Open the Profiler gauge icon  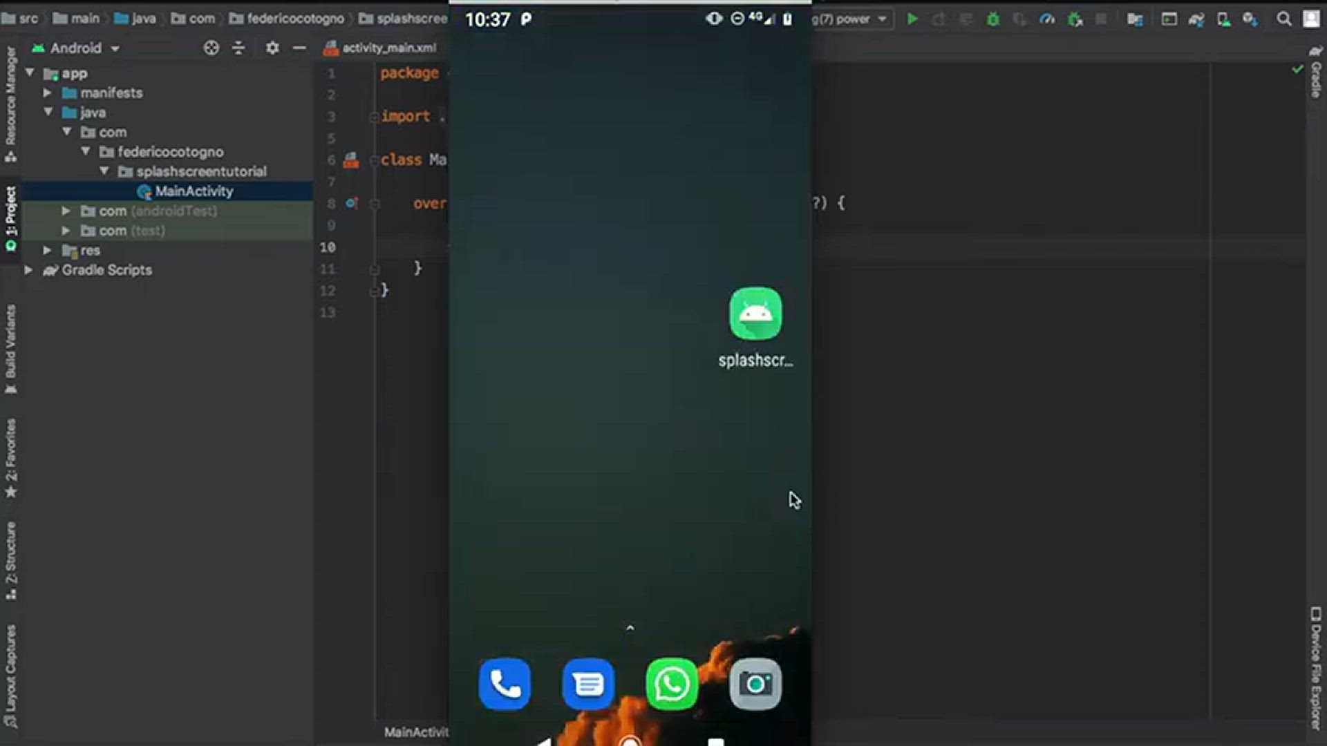pyautogui.click(x=1047, y=19)
